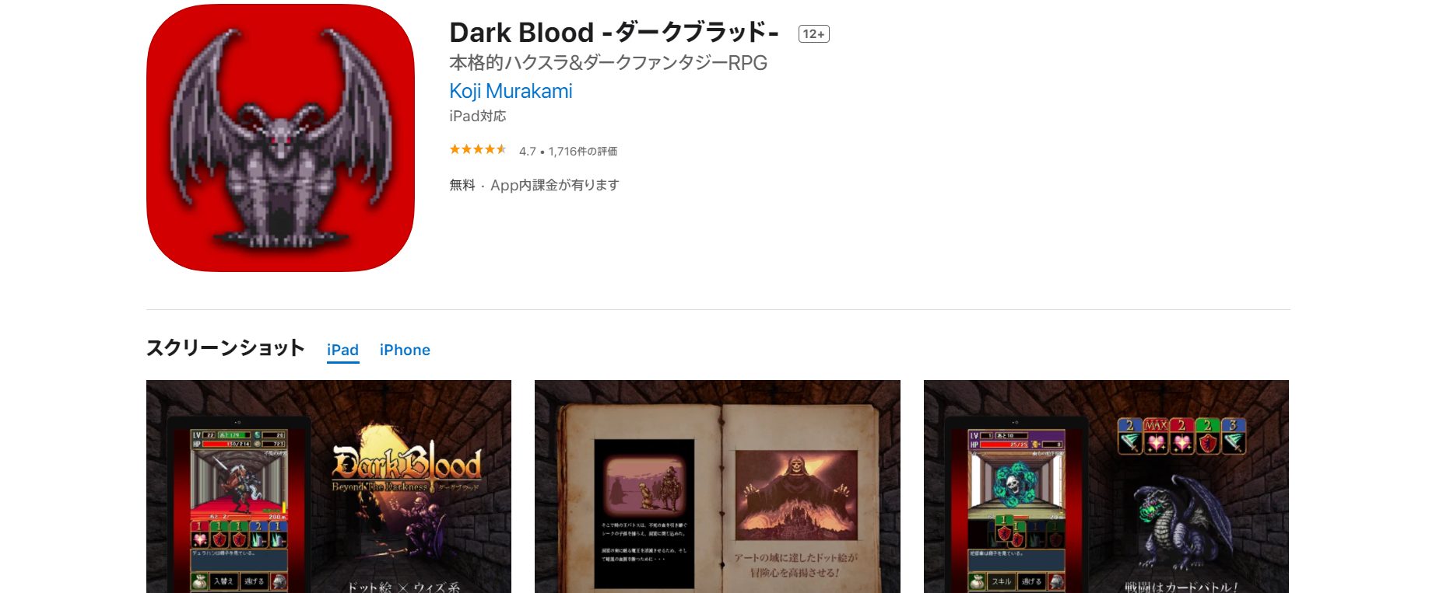Viewport: 1443px width, 593px height.
Task: Click the iPad対応 compatibility label
Action: tap(477, 116)
